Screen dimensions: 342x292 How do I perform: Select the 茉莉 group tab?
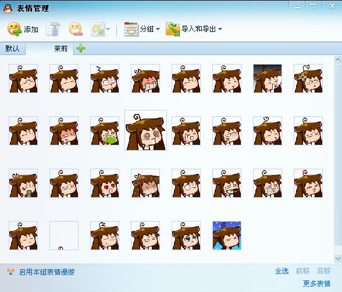(49, 48)
